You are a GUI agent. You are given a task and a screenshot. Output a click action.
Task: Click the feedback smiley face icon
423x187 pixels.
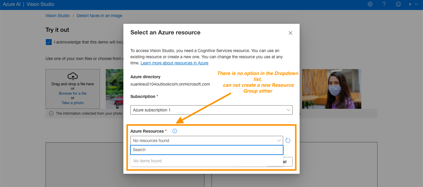coord(398,4)
